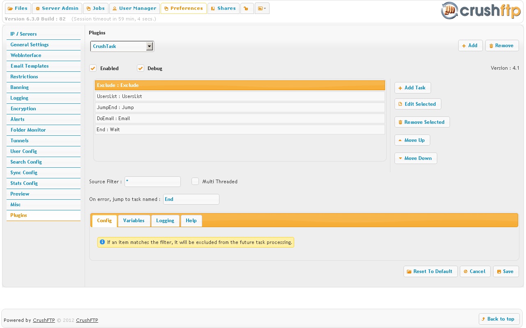
Task: Click the CrushFTP logo
Action: pyautogui.click(x=481, y=11)
